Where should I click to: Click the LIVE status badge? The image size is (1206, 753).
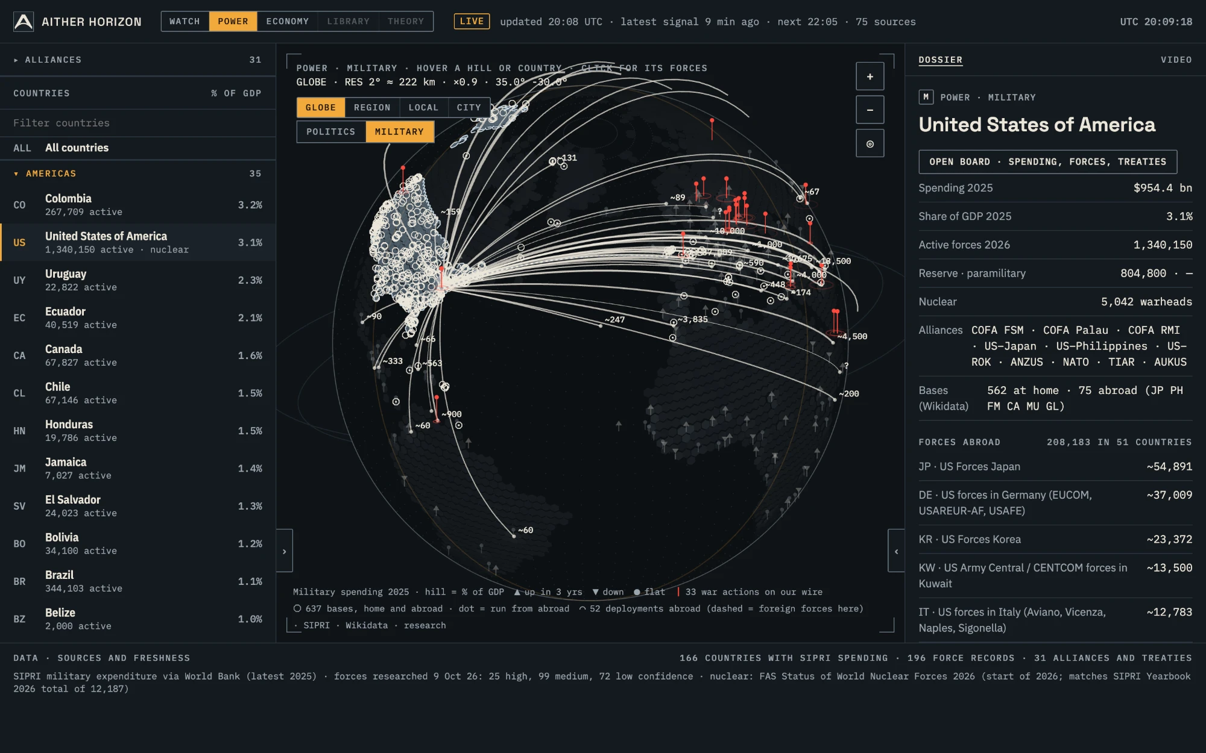click(472, 21)
